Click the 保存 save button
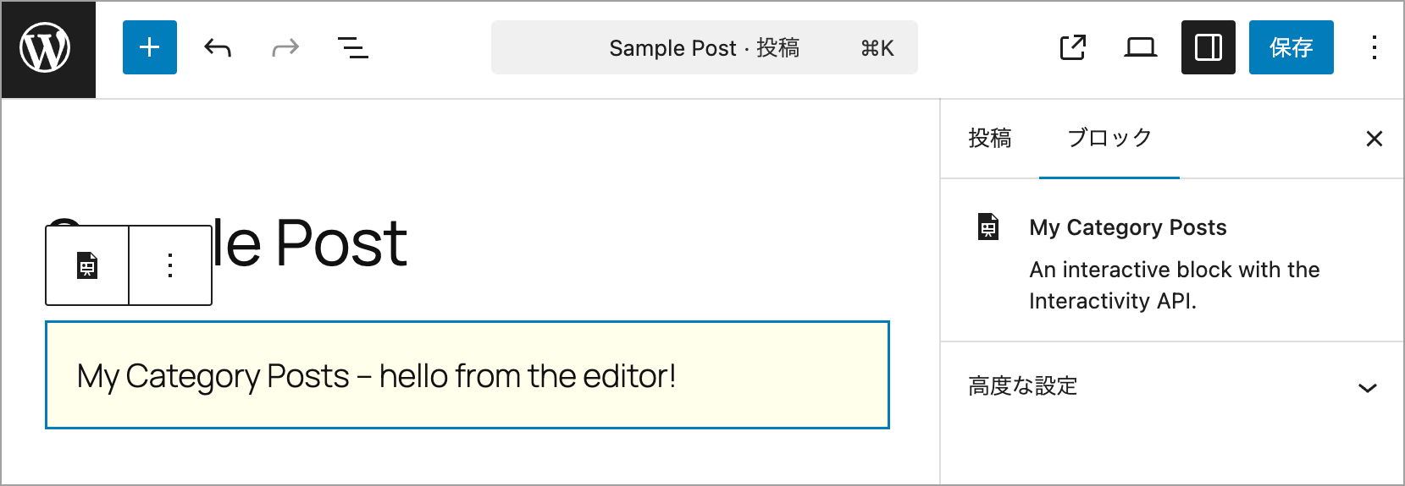The width and height of the screenshot is (1405, 486). [1292, 47]
